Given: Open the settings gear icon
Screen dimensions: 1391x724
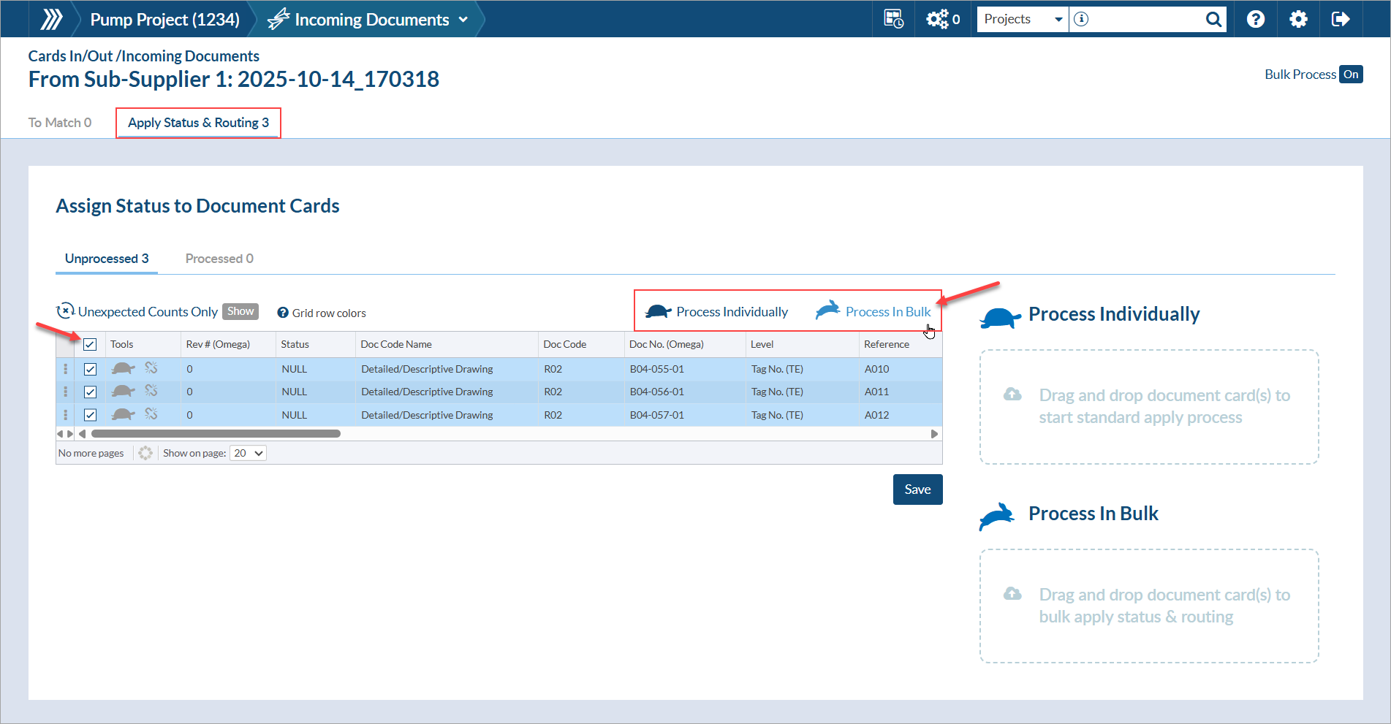Looking at the screenshot, I should point(1298,19).
